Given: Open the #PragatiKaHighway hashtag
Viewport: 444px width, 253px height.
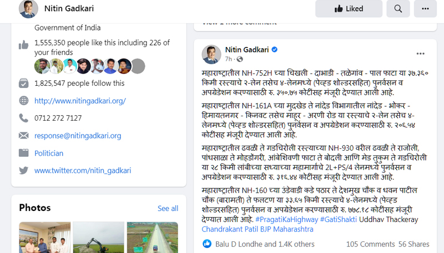Looking at the screenshot, I should [286, 219].
